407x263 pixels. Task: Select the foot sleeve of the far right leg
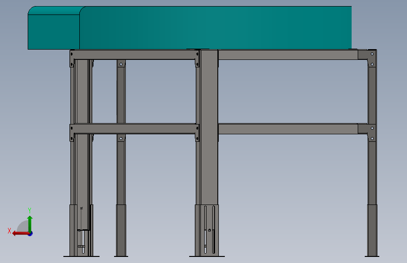pos(372,230)
